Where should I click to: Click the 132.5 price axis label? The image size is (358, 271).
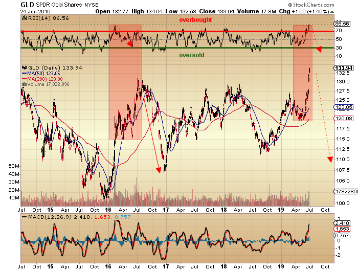343,73
